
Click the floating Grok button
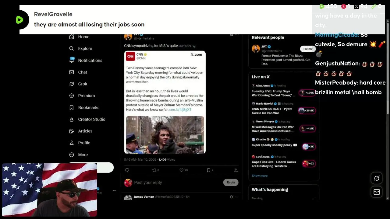pyautogui.click(x=377, y=179)
